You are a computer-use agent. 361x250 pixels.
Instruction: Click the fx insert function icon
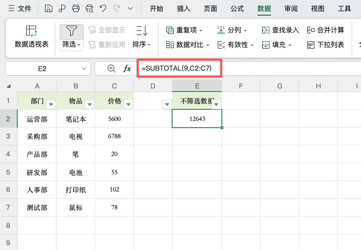coord(127,69)
